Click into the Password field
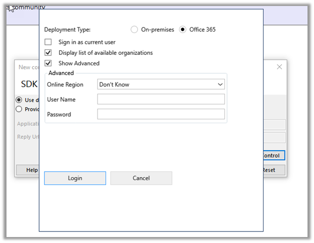The height and width of the screenshot is (243, 314). 160,114
